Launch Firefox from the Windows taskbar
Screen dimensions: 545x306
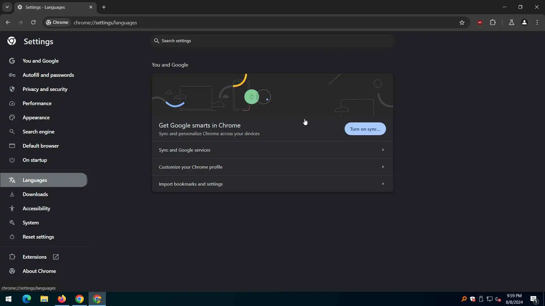coord(62,299)
